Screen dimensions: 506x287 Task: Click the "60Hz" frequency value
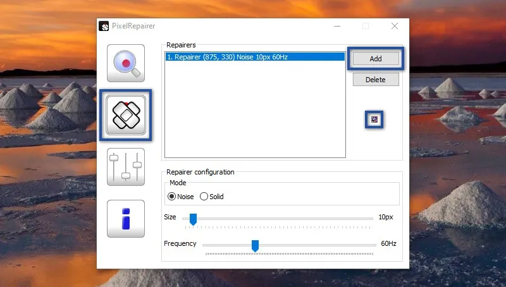[388, 243]
